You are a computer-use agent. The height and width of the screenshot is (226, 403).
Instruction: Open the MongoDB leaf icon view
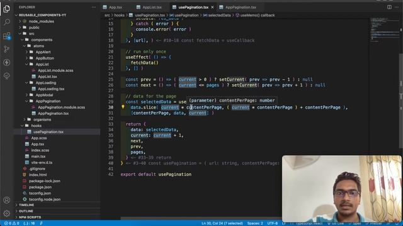(x=7, y=75)
